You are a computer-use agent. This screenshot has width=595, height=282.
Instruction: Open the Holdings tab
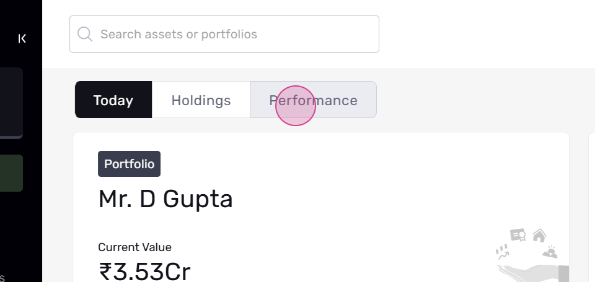pos(201,100)
